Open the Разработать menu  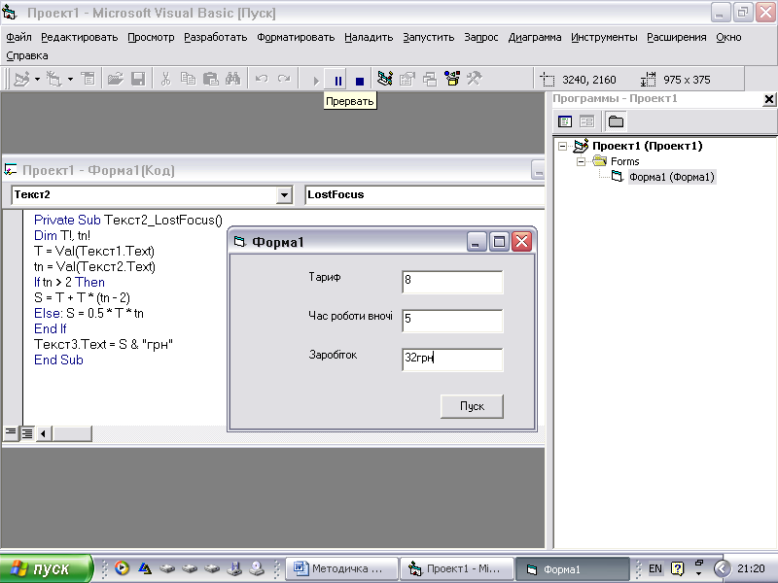click(x=215, y=37)
